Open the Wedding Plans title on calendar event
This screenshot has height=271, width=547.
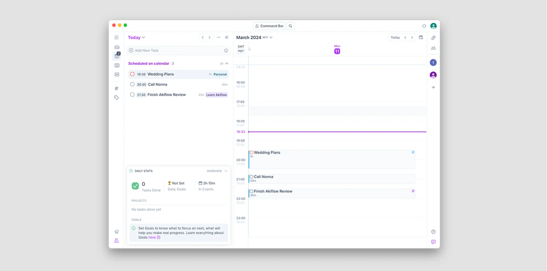pyautogui.click(x=267, y=152)
